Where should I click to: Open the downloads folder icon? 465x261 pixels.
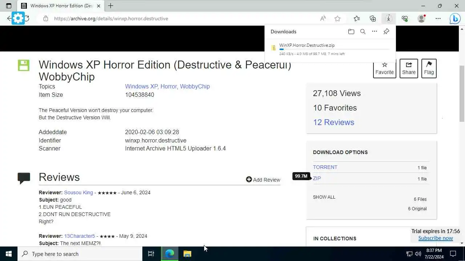pos(351,32)
